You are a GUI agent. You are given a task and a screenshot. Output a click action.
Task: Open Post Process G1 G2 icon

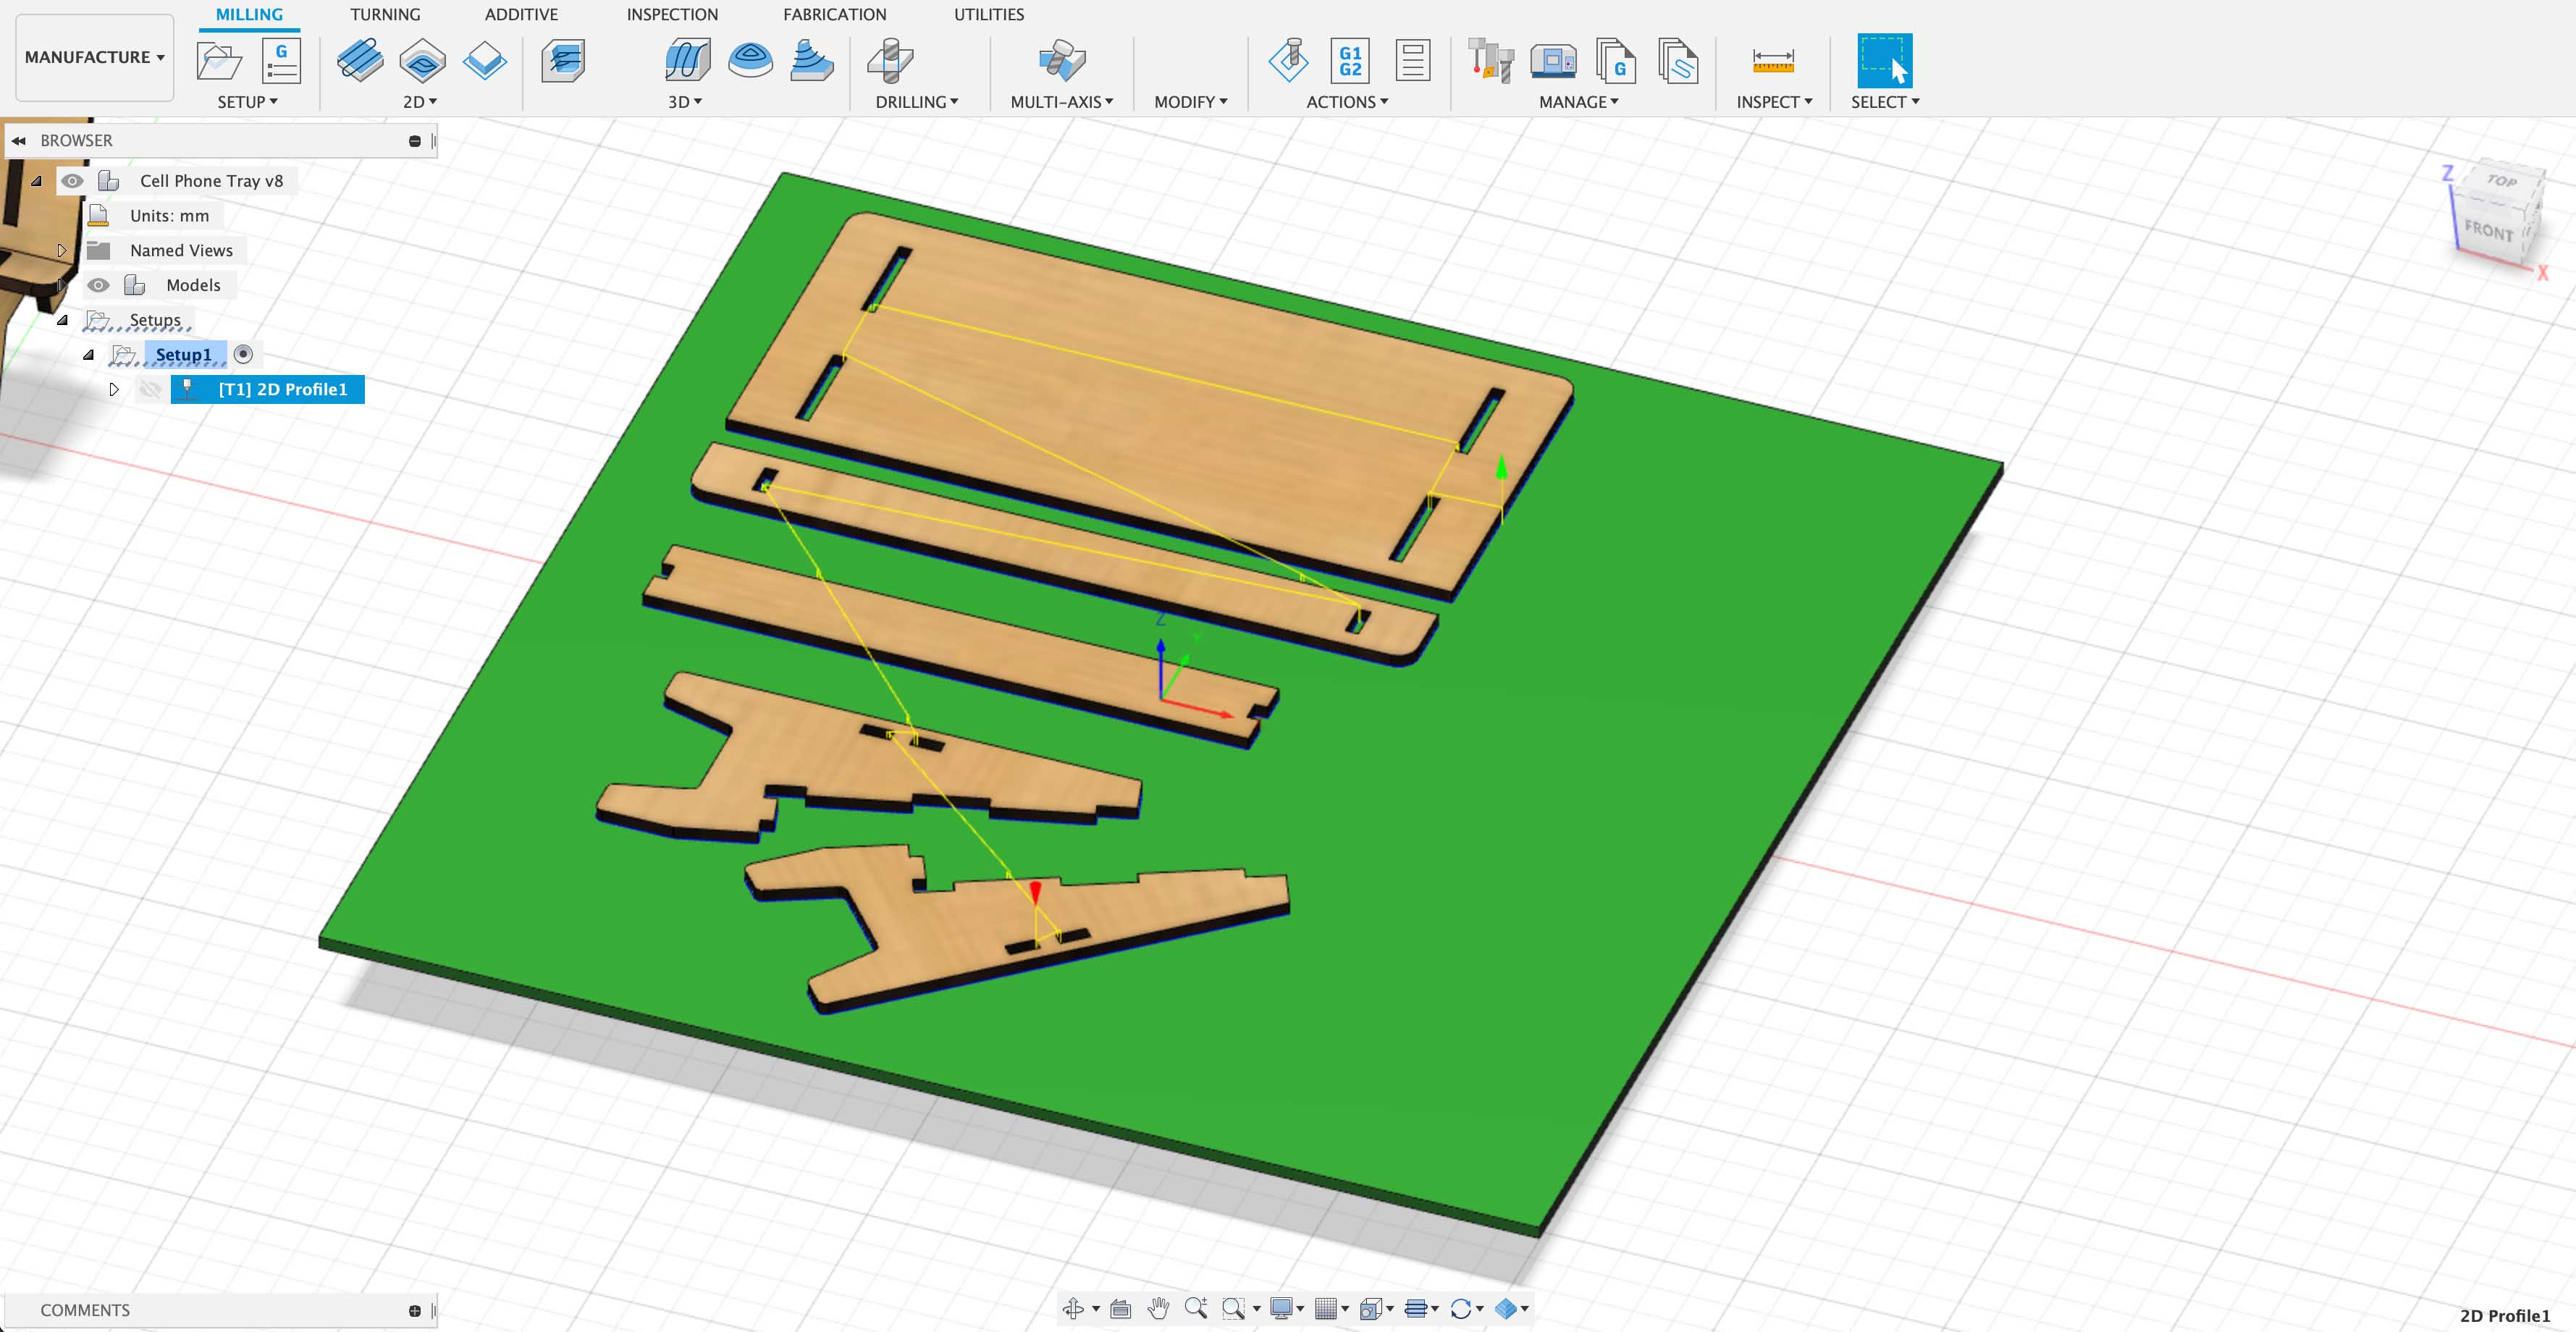1349,61
